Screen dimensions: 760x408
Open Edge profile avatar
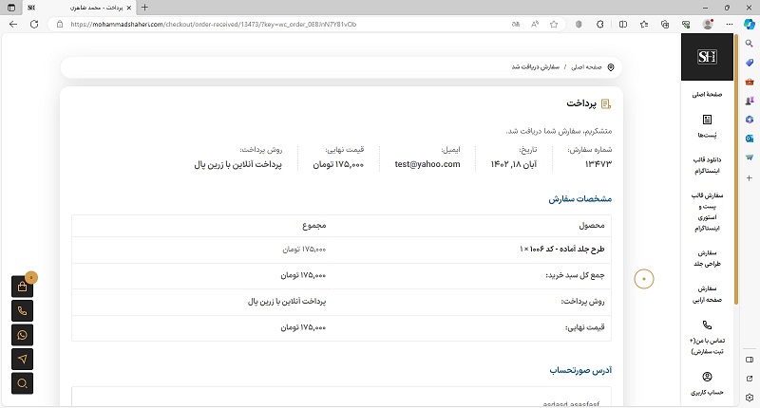coord(708,24)
